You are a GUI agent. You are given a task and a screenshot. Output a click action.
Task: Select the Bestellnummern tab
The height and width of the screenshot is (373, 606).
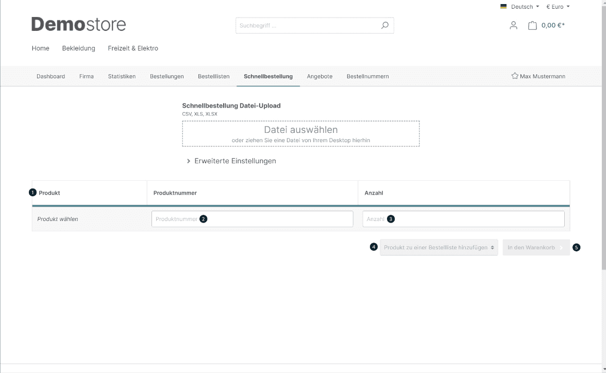coord(367,76)
